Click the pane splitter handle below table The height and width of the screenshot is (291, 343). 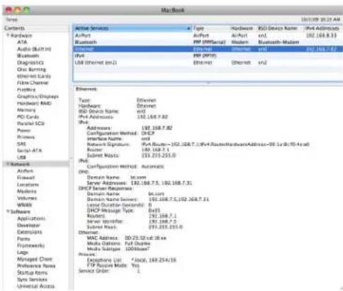tap(208, 83)
